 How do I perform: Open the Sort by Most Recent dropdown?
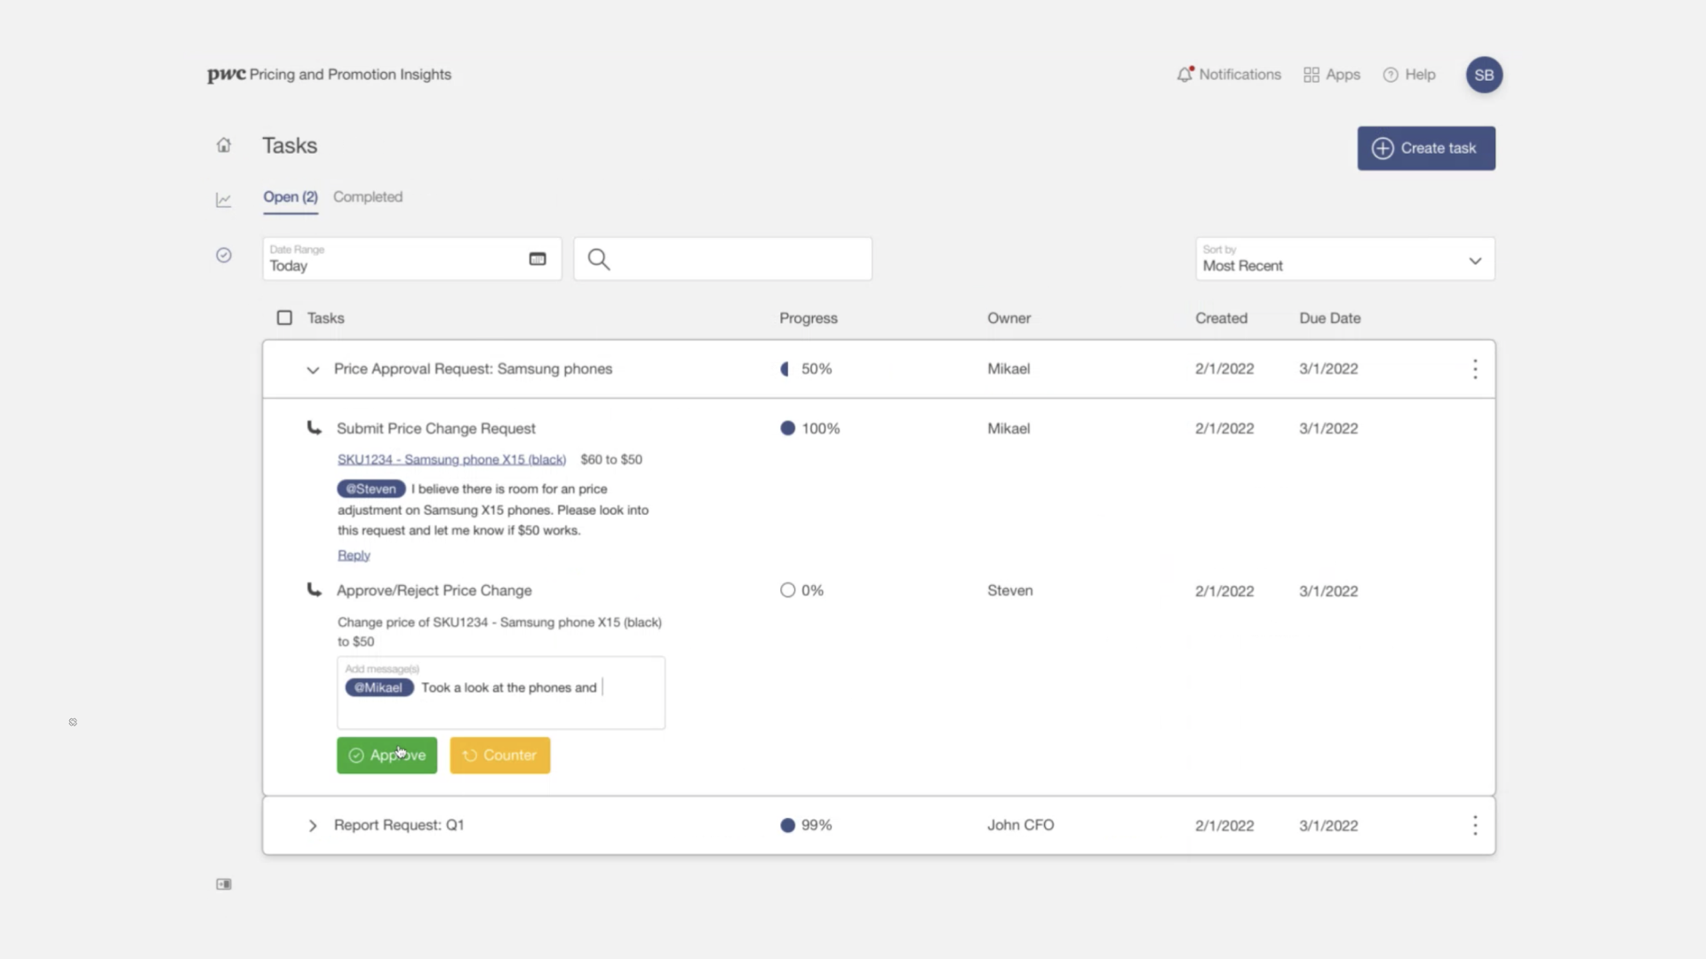(1344, 259)
